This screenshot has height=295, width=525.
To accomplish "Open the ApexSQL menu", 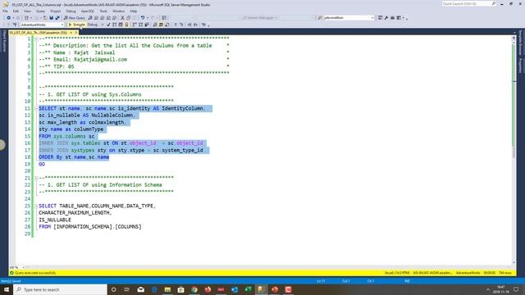I will (x=88, y=11).
